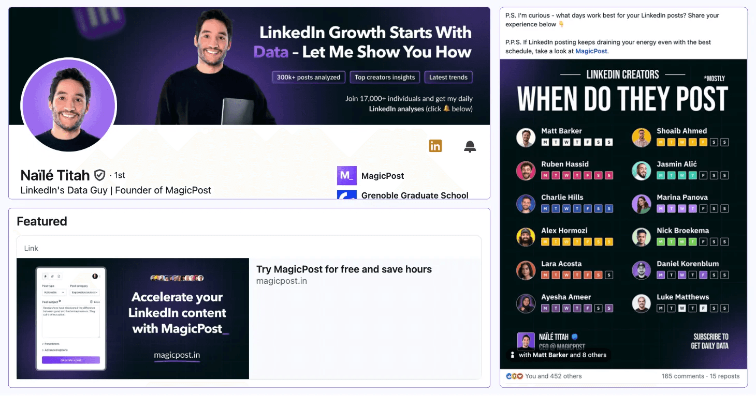The image size is (756, 396).
Task: Click the reaction emoji icons under the post
Action: click(514, 376)
